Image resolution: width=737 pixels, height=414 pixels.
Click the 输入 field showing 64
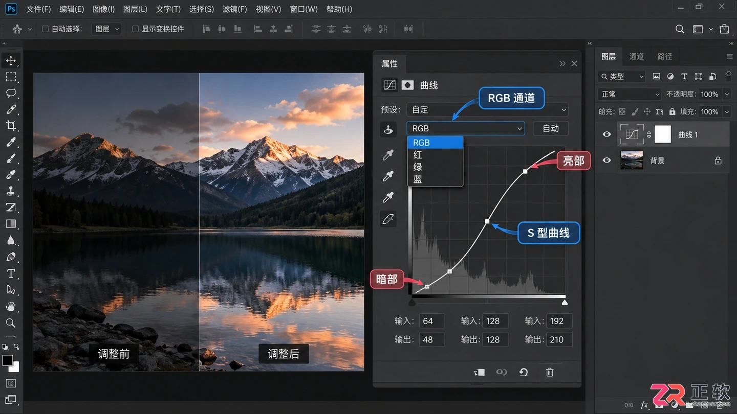coord(432,321)
